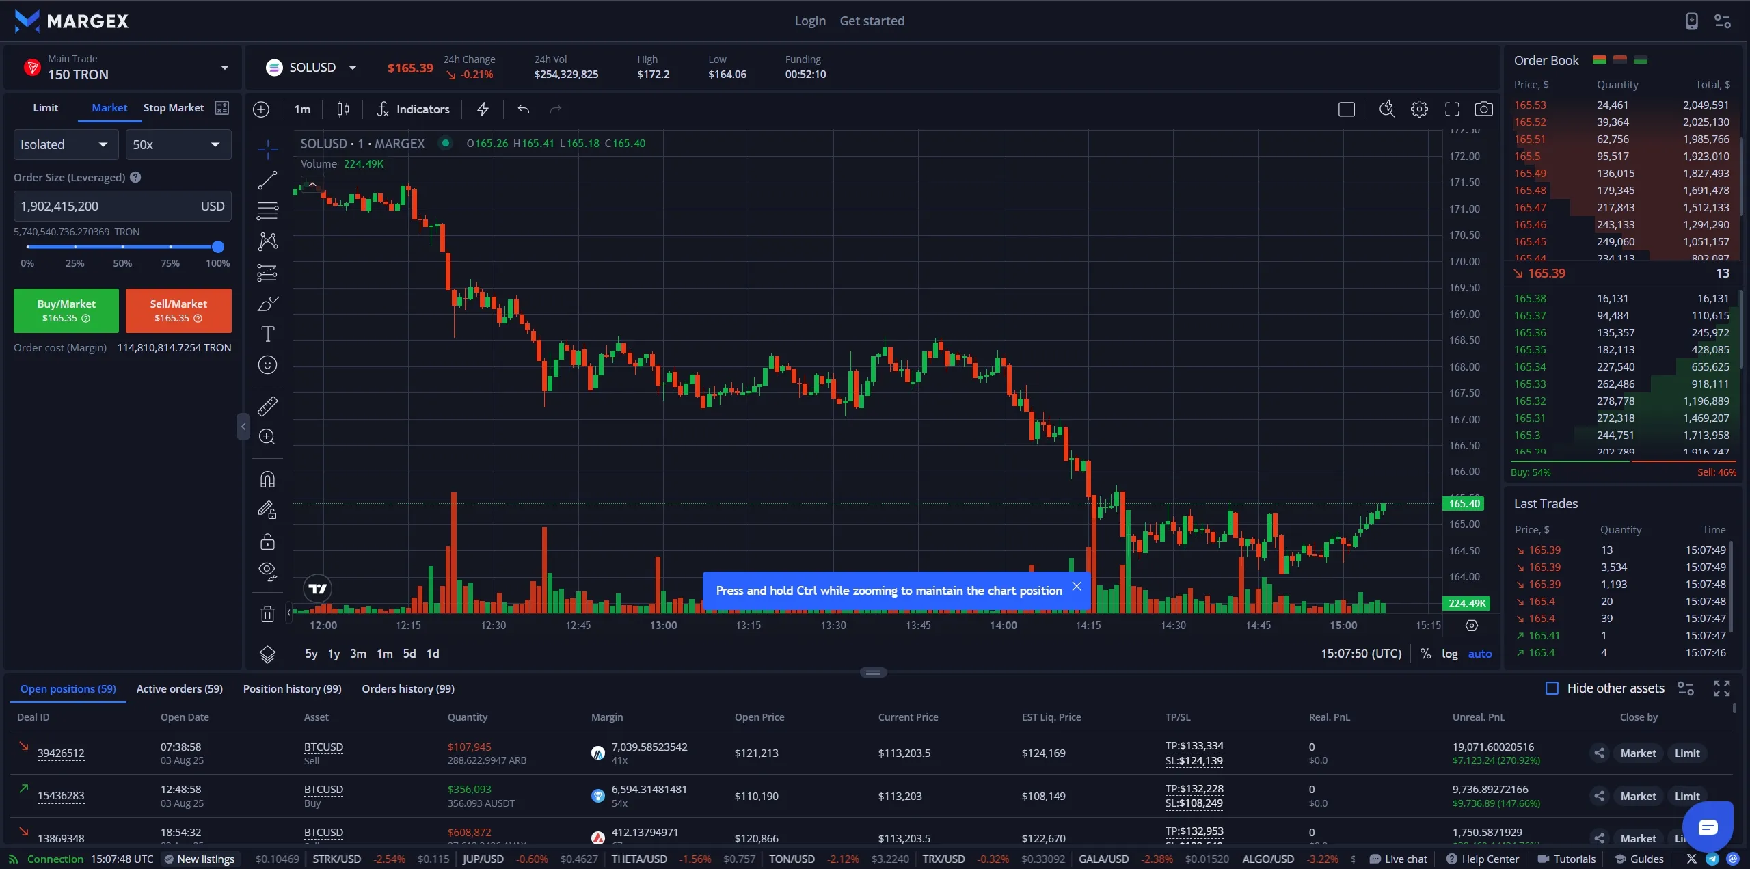The width and height of the screenshot is (1750, 869).
Task: Select the Market order tab
Action: [109, 108]
